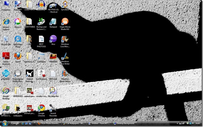This screenshot has height=127, width=203.
Task: Switch to Desktop Background taskbar window
Action: 125,124
